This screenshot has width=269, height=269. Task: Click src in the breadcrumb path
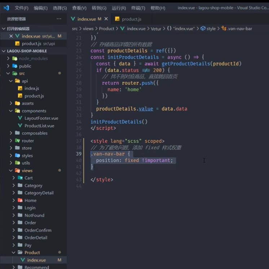click(75, 28)
